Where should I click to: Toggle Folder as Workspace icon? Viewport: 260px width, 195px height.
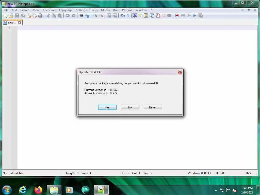coord(164,15)
